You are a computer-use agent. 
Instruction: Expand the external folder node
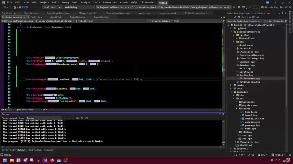(x=231, y=149)
